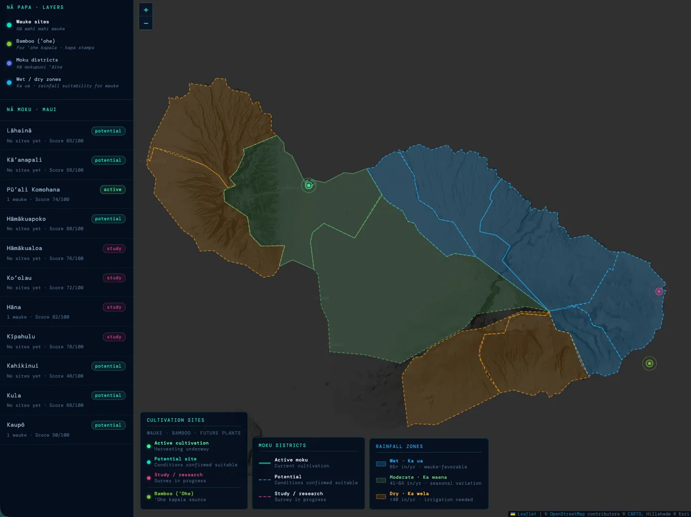Viewport: 691px width, 517px height.
Task: Select the Kā'anapali moku row
Action: click(67, 165)
